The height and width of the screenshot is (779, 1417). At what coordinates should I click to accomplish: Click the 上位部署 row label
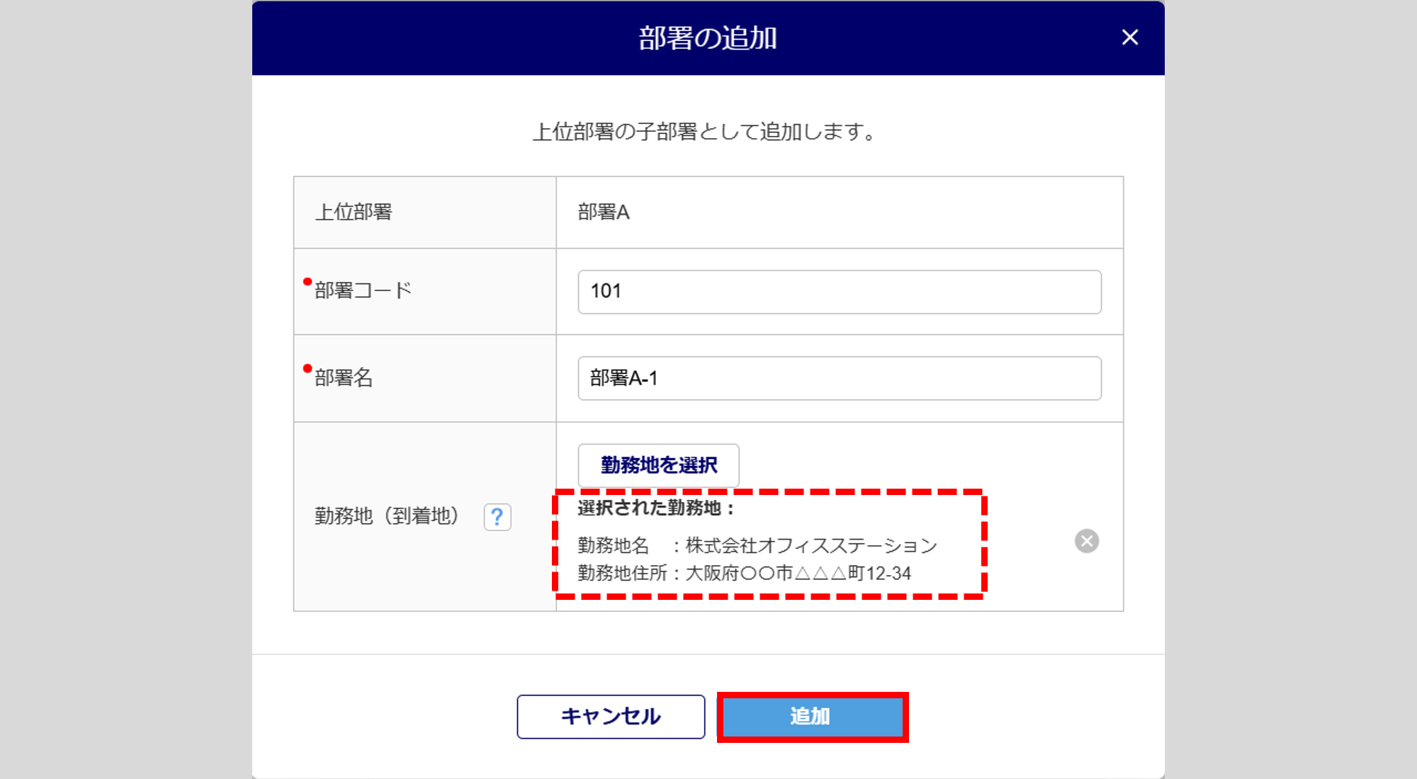tap(354, 212)
